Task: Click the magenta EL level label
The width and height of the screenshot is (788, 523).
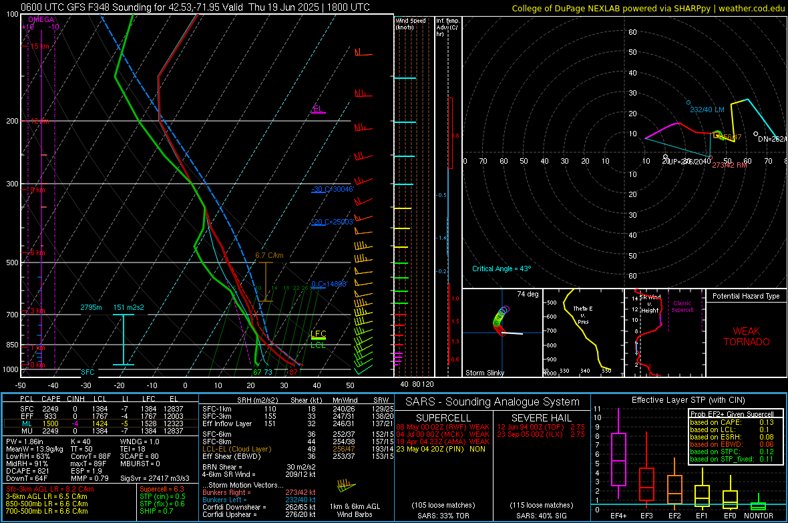Action: click(318, 109)
